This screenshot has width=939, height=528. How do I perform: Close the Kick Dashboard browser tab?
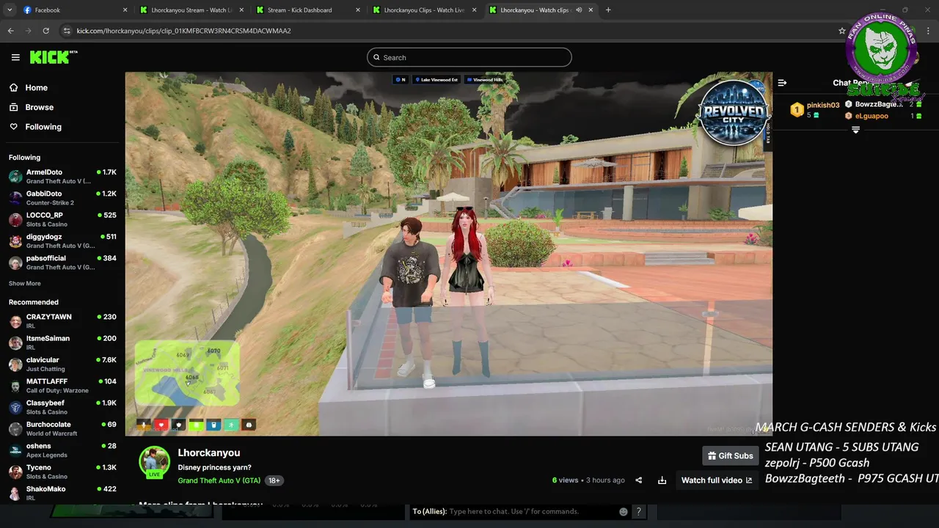tap(358, 10)
